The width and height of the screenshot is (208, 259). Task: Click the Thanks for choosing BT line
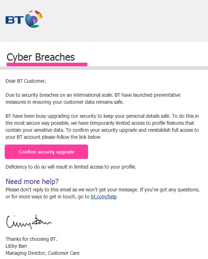pyautogui.click(x=31, y=239)
